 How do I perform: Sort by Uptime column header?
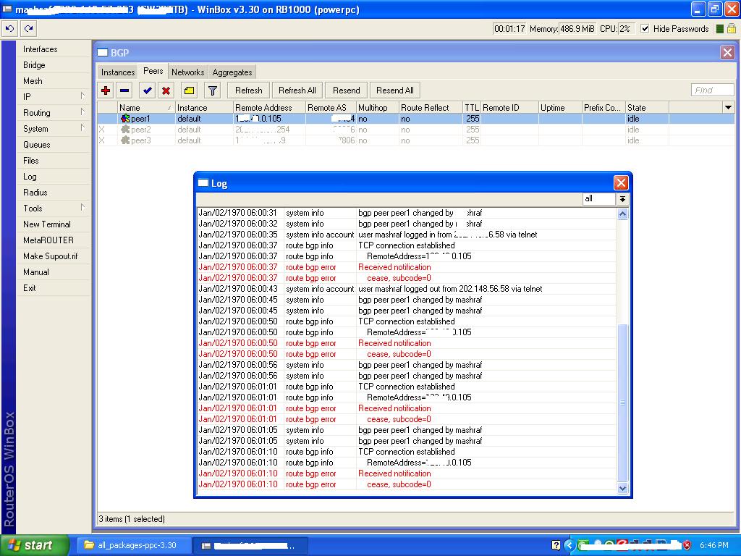pyautogui.click(x=560, y=108)
